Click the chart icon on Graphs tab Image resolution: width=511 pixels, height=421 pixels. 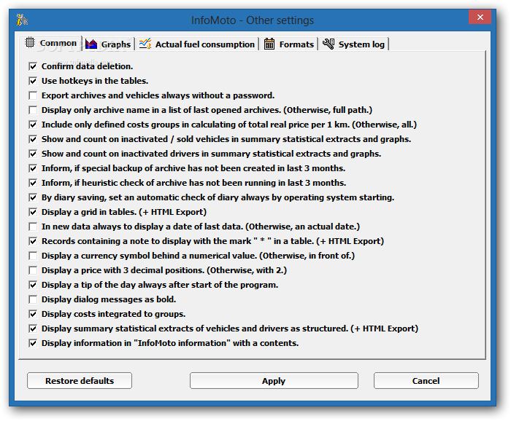click(91, 44)
